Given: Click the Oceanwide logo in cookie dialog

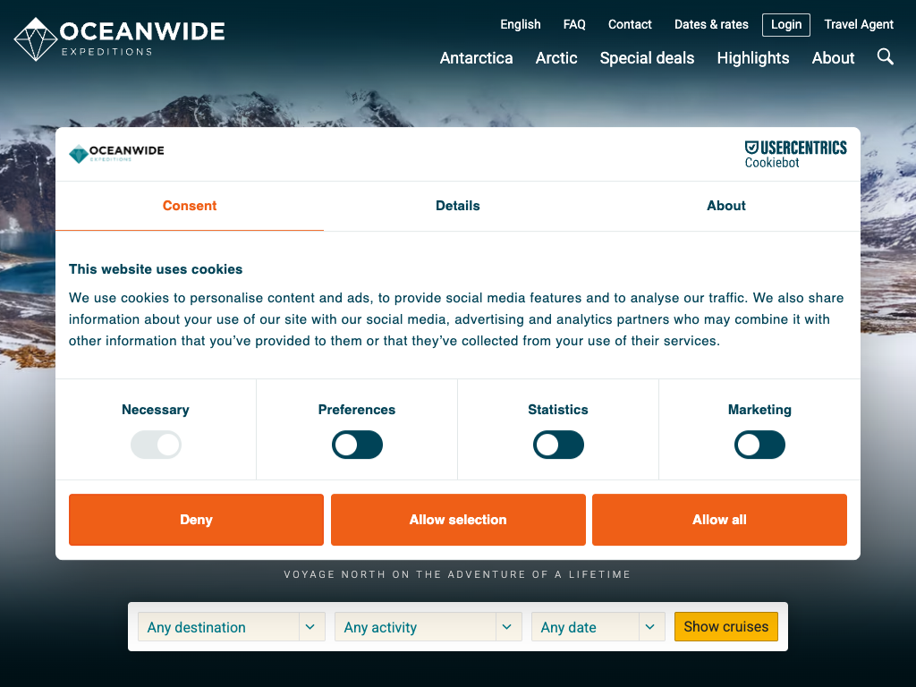Looking at the screenshot, I should pos(116,154).
